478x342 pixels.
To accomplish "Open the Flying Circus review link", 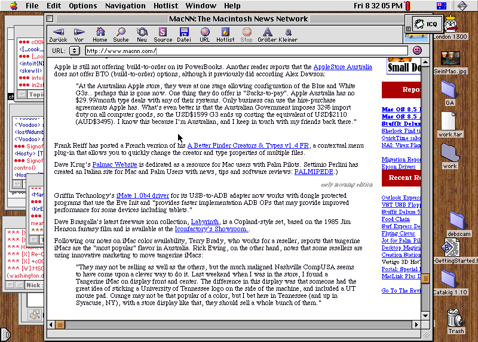I will [x=398, y=234].
